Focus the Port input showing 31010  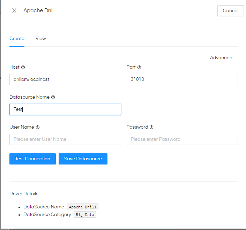tap(182, 79)
